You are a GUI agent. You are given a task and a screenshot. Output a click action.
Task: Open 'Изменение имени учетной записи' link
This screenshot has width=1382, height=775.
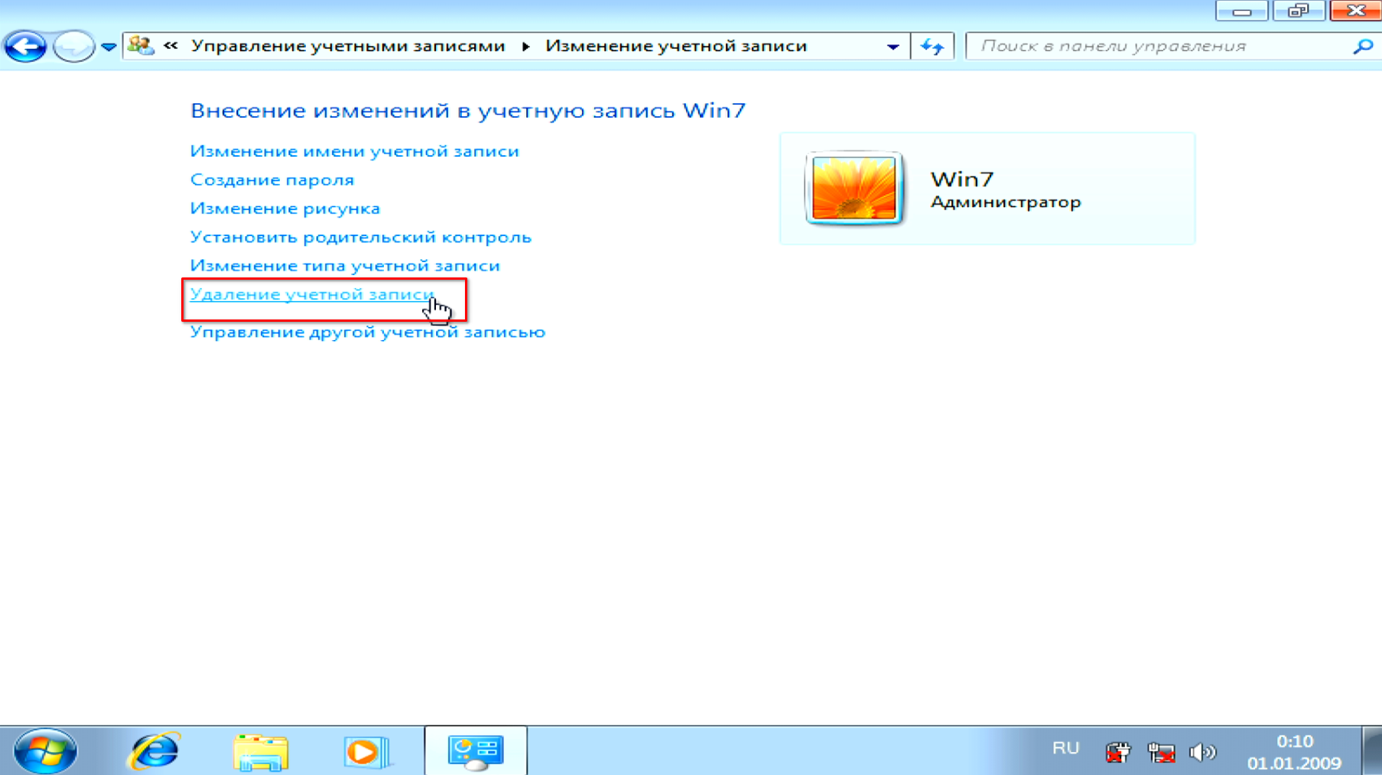point(354,151)
